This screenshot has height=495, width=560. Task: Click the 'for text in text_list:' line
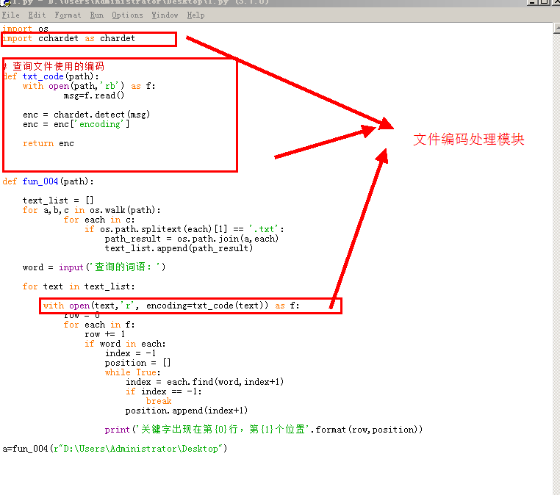[x=79, y=286]
